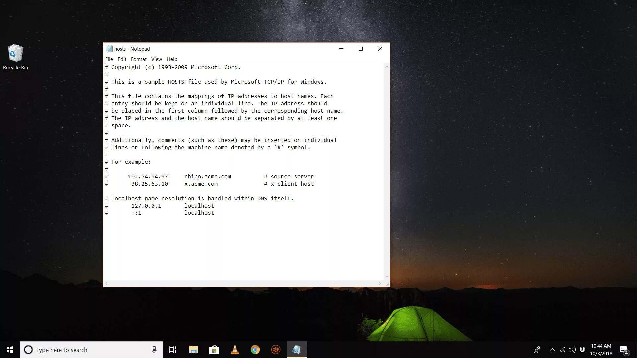Screen dimensions: 637x358
Task: Open the Help menu in Notepad
Action: (x=172, y=59)
